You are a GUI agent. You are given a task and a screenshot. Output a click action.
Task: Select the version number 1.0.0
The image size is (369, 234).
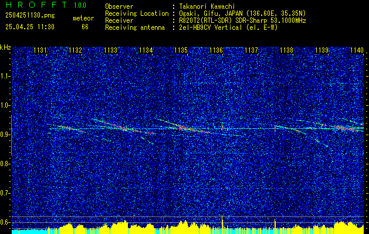(x=80, y=5)
